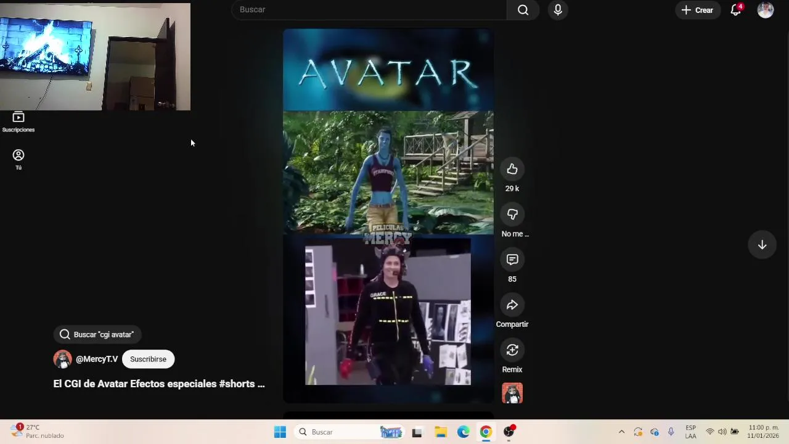Screen dimensions: 789x444
Task: Open the tray microphone indicator
Action: [x=671, y=432]
